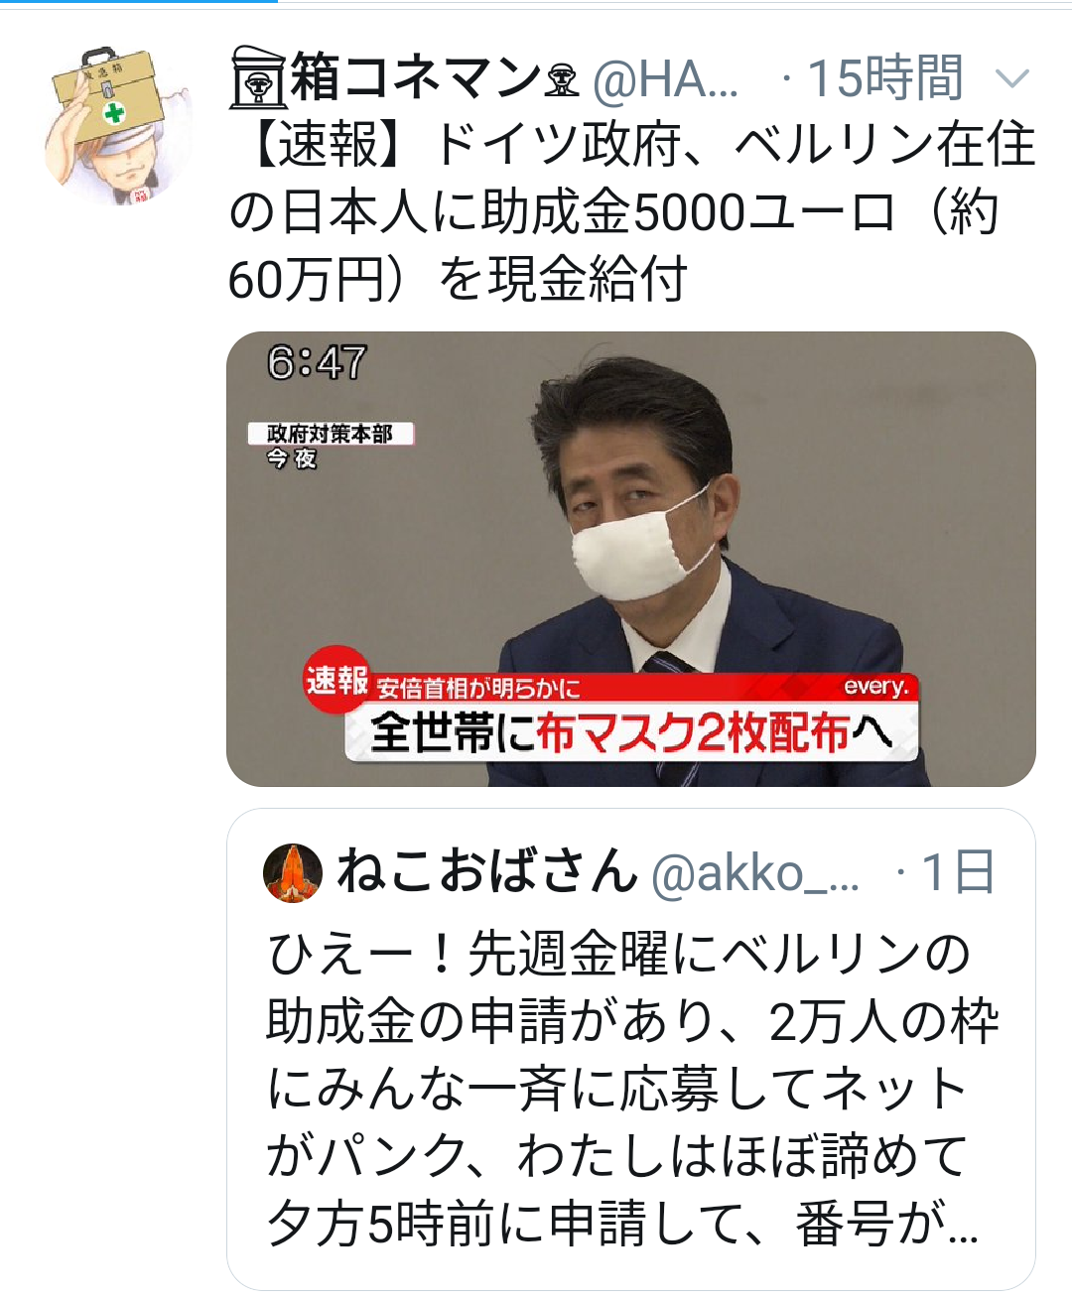The width and height of the screenshot is (1072, 1299).
Task: Open the @HA... username handle
Action: pyautogui.click(x=665, y=79)
